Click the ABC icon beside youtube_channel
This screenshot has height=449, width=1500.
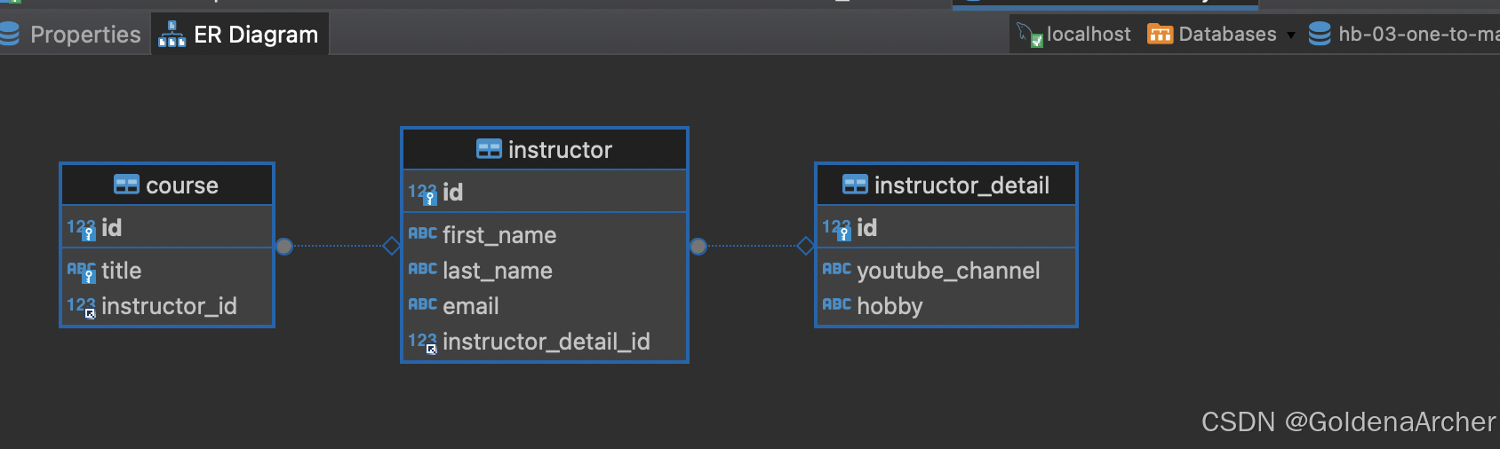click(837, 269)
